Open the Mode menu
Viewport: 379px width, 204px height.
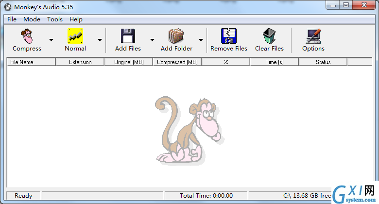click(32, 19)
